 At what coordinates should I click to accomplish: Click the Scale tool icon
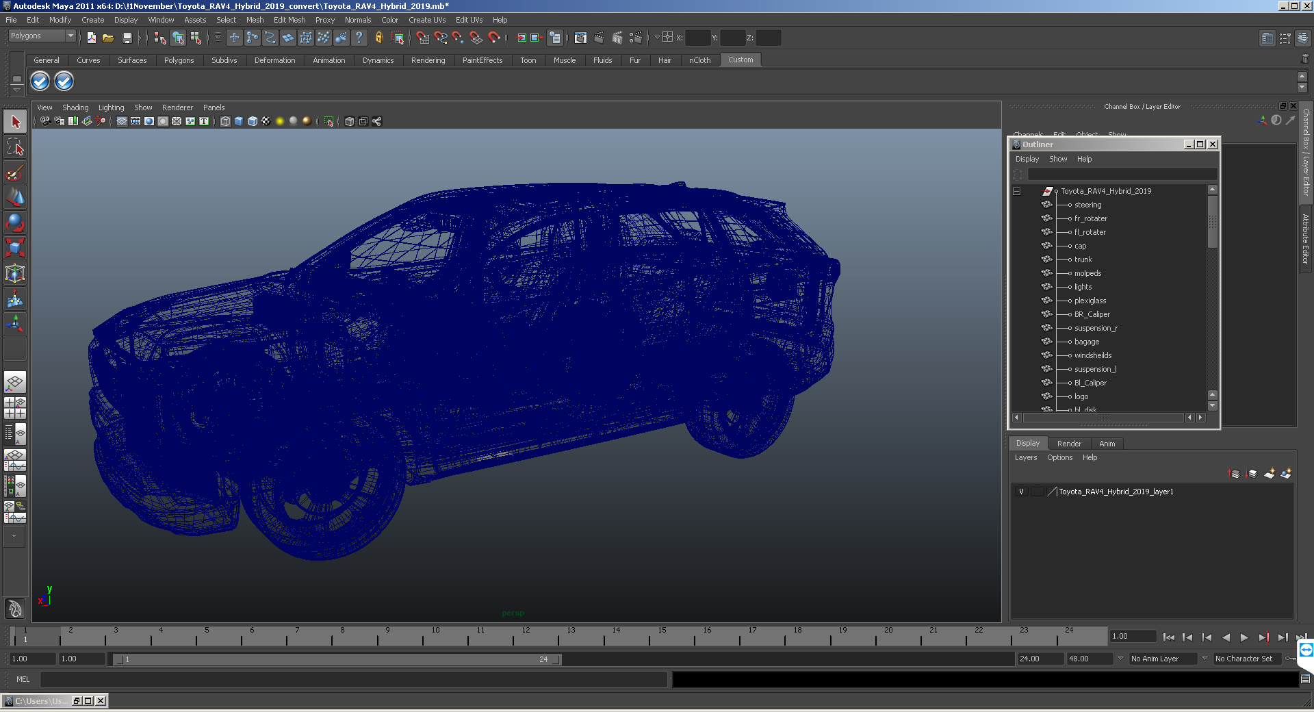coord(15,247)
